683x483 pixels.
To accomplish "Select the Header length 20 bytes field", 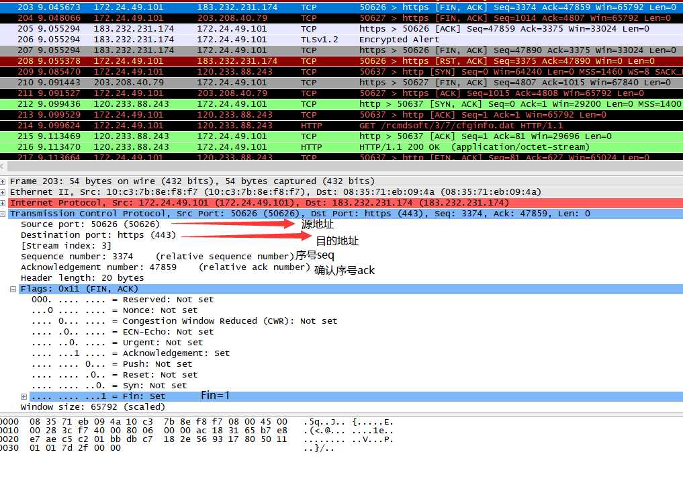I will (x=82, y=278).
